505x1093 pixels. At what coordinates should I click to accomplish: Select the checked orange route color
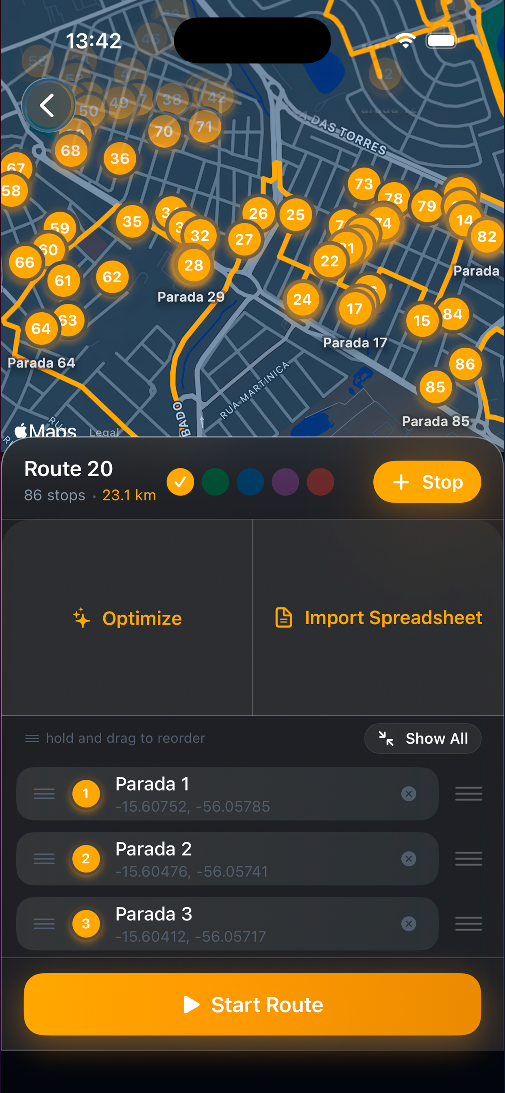181,482
